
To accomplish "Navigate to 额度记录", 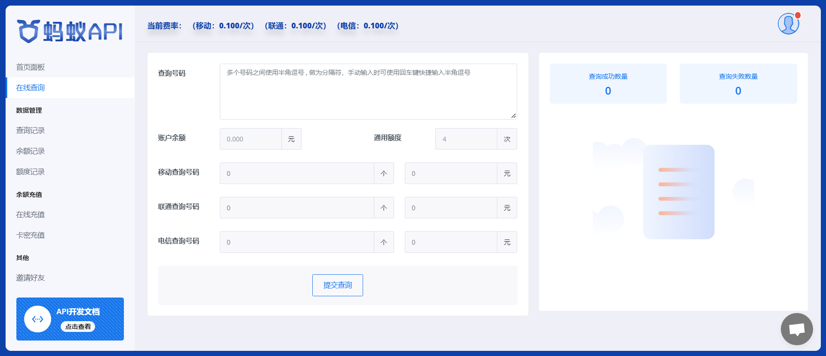I will (x=31, y=172).
